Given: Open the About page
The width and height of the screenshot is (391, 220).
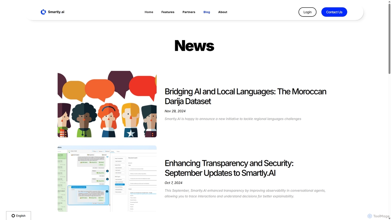Looking at the screenshot, I should pyautogui.click(x=223, y=12).
